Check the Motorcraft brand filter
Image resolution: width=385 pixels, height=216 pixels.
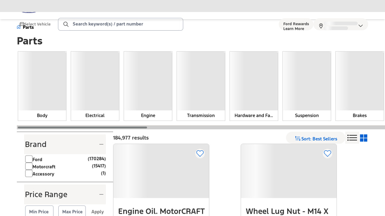(x=29, y=166)
